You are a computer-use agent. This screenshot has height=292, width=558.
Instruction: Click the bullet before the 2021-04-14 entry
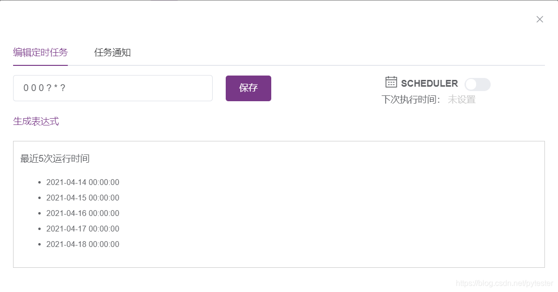coord(39,183)
